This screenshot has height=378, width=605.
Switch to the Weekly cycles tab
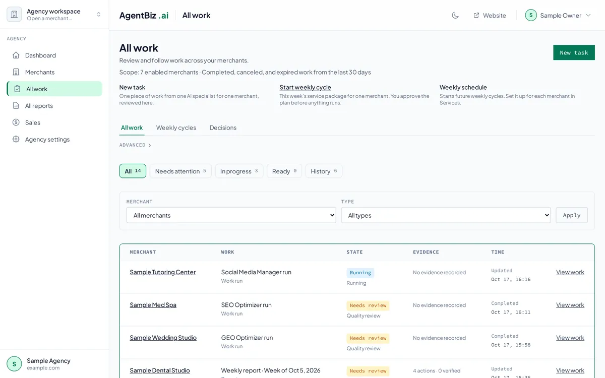pyautogui.click(x=176, y=128)
